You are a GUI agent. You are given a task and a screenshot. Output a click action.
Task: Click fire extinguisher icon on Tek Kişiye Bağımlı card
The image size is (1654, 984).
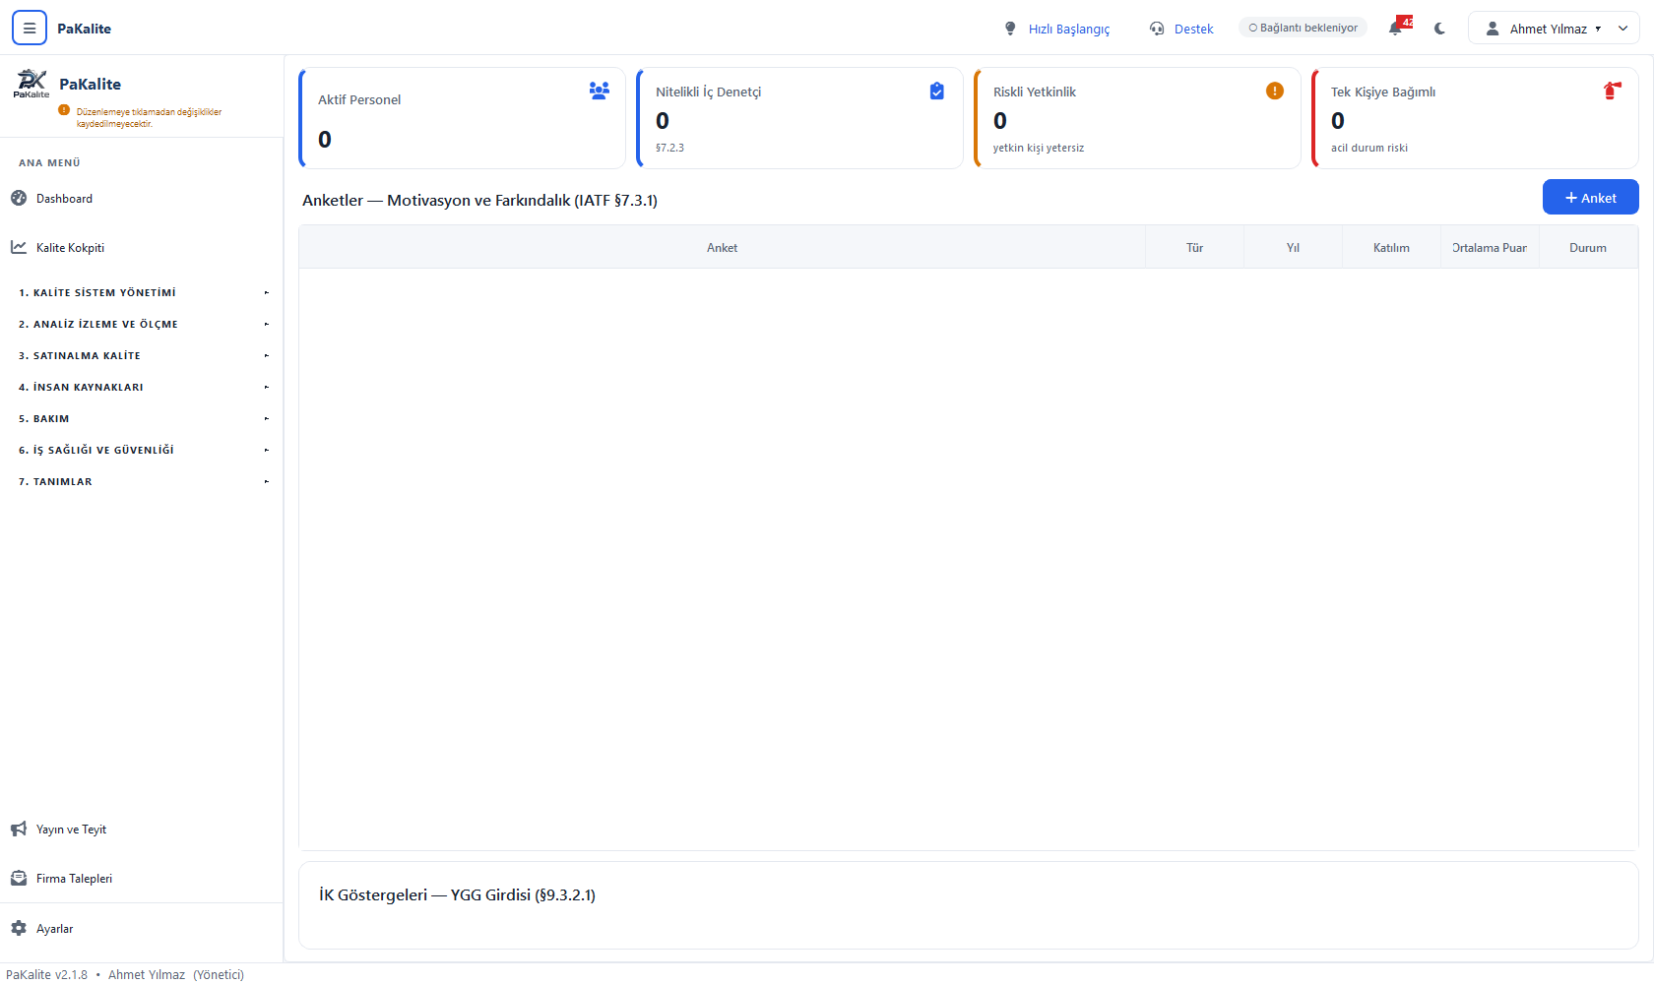pyautogui.click(x=1612, y=91)
